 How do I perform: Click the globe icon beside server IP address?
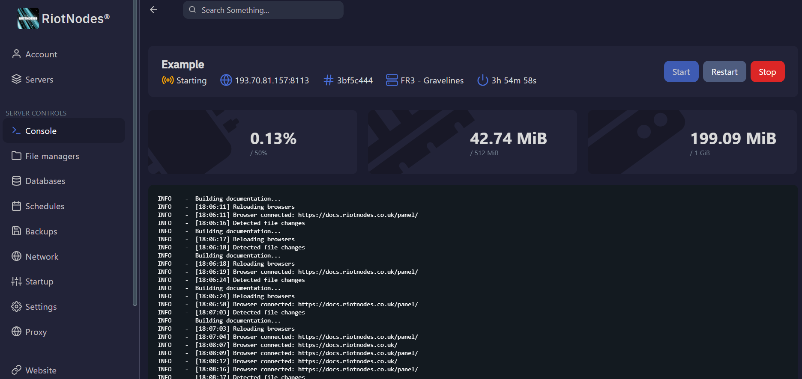226,80
